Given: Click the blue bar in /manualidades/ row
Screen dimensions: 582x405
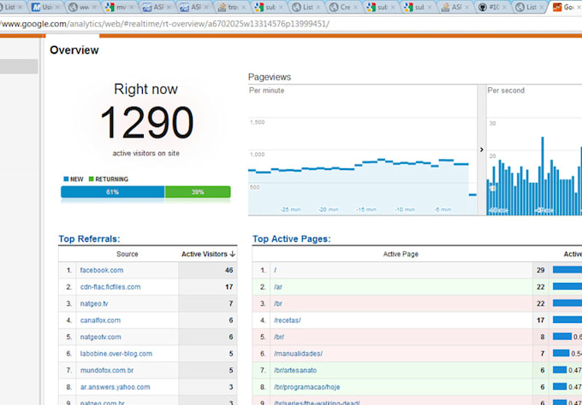Looking at the screenshot, I should coord(561,353).
